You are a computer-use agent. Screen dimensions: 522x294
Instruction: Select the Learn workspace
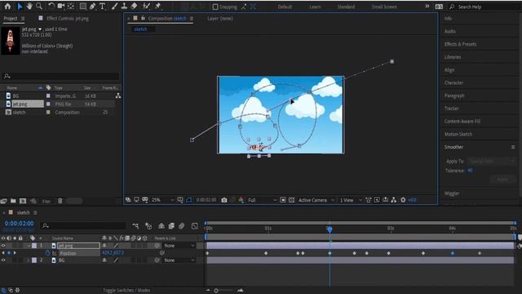(315, 7)
